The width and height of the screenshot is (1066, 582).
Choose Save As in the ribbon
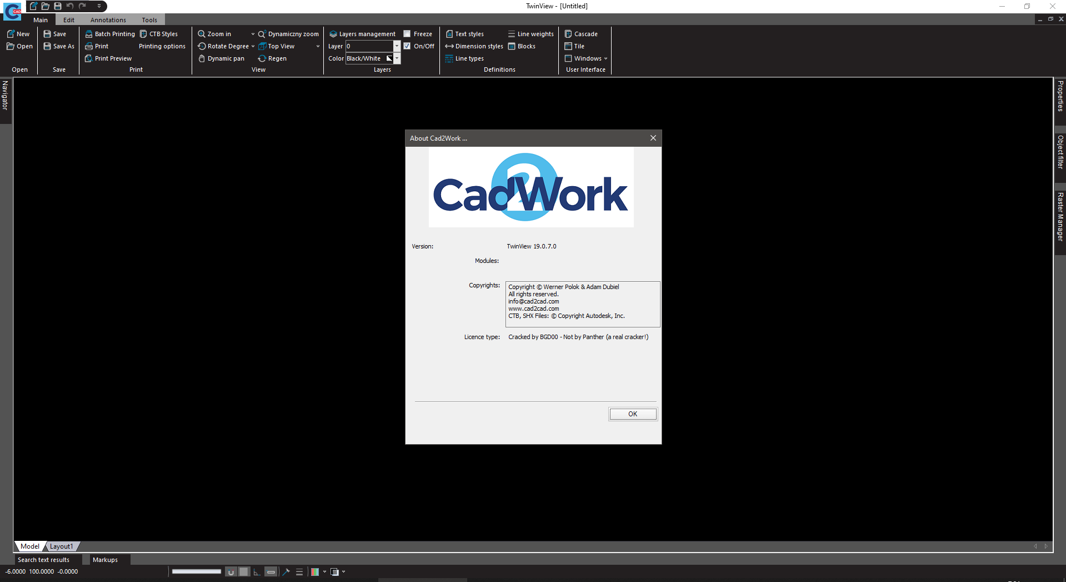tap(58, 46)
